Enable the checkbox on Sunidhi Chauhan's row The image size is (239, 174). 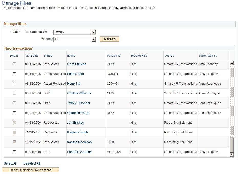14,152
